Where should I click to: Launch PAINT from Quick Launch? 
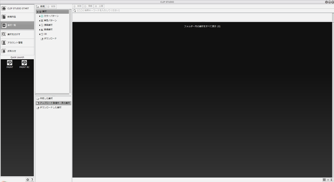[x=10, y=64]
